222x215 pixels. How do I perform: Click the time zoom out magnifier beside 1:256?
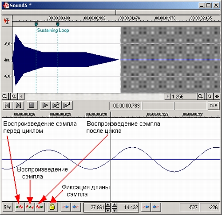pyautogui.click(x=210, y=96)
